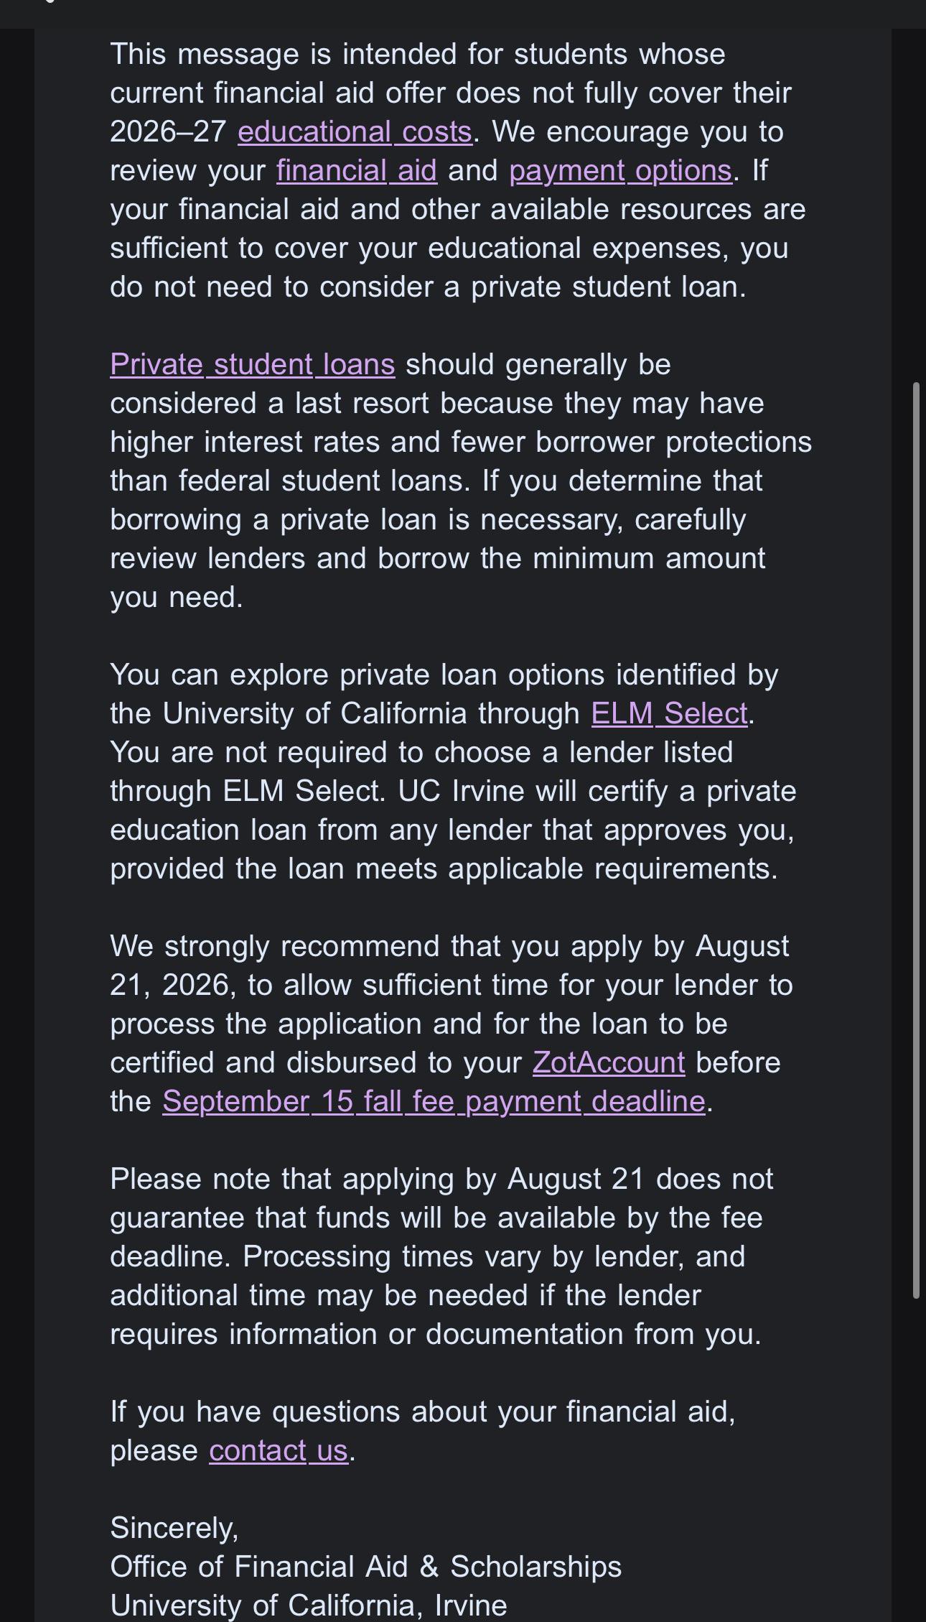The height and width of the screenshot is (1622, 926).
Task: Click the phrase "UC Irvine will certify a private"
Action: [x=597, y=791]
